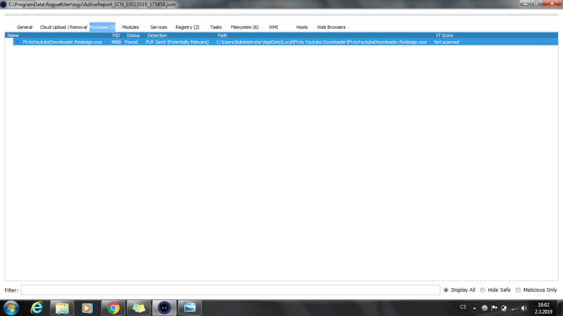Open the General tab
This screenshot has width=563, height=316.
[24, 27]
